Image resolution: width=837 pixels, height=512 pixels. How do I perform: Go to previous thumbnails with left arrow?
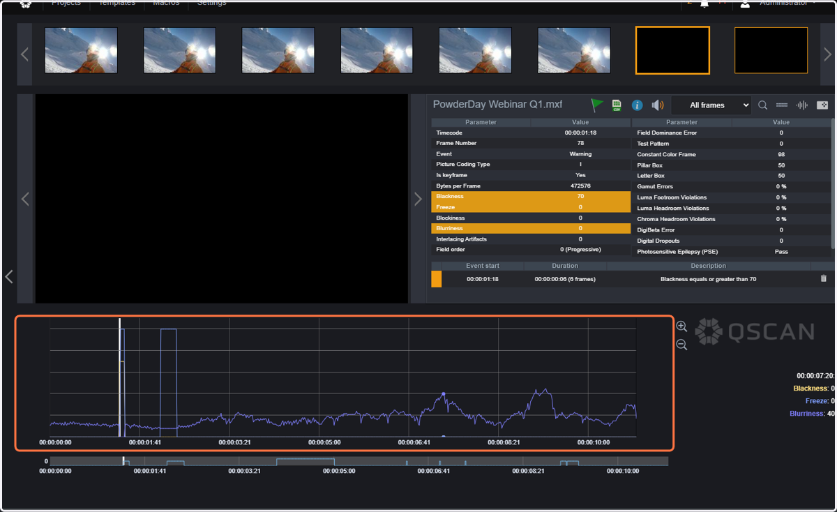click(24, 54)
